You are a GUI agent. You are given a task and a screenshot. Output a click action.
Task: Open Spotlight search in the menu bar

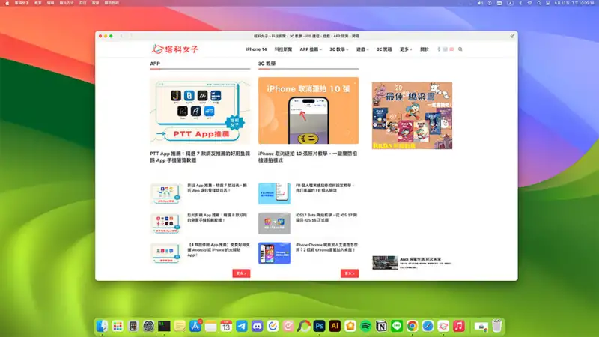[x=538, y=3]
